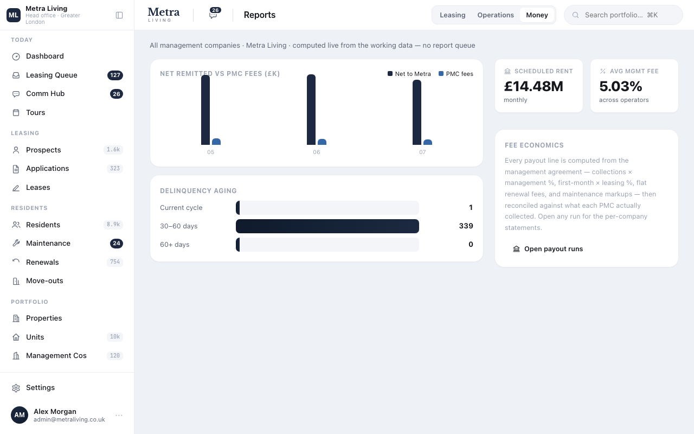Click the Leasing Queue inbox icon
Image resolution: width=694 pixels, height=434 pixels.
[x=16, y=75]
